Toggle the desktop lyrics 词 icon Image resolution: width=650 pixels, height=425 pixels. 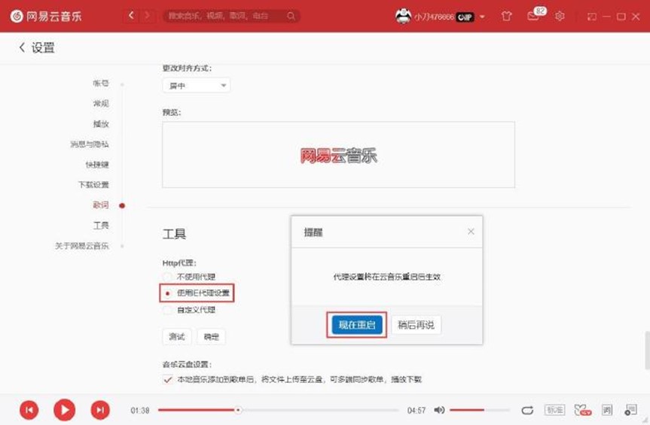click(607, 410)
